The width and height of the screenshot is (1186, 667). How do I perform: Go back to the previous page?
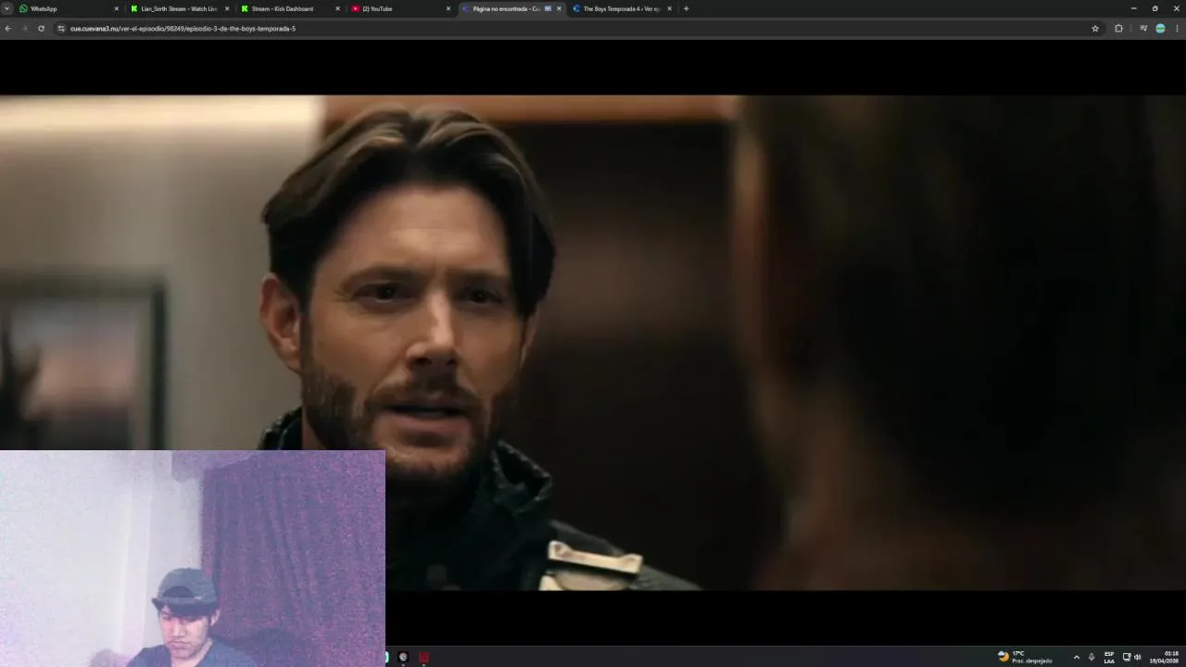point(7,29)
